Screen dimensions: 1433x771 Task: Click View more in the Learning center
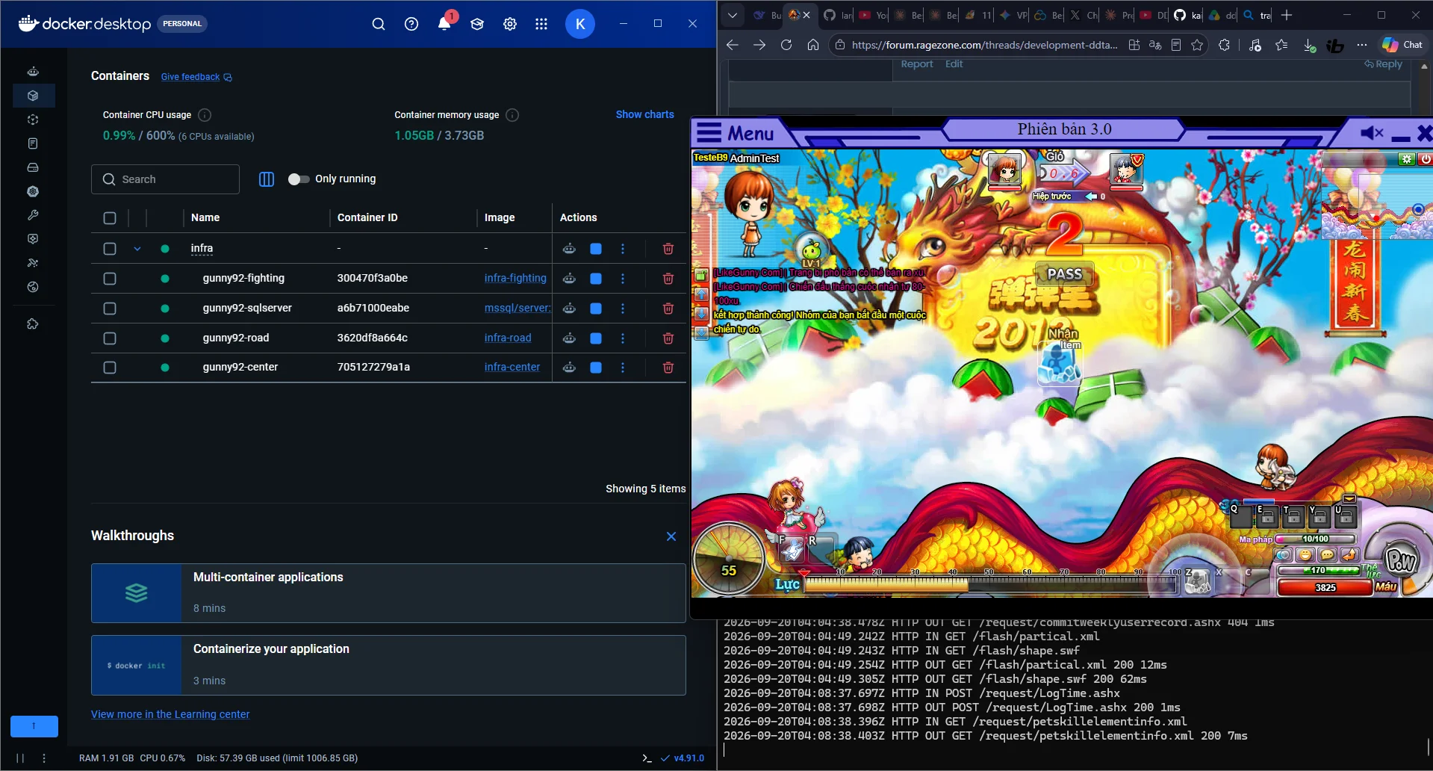tap(170, 714)
